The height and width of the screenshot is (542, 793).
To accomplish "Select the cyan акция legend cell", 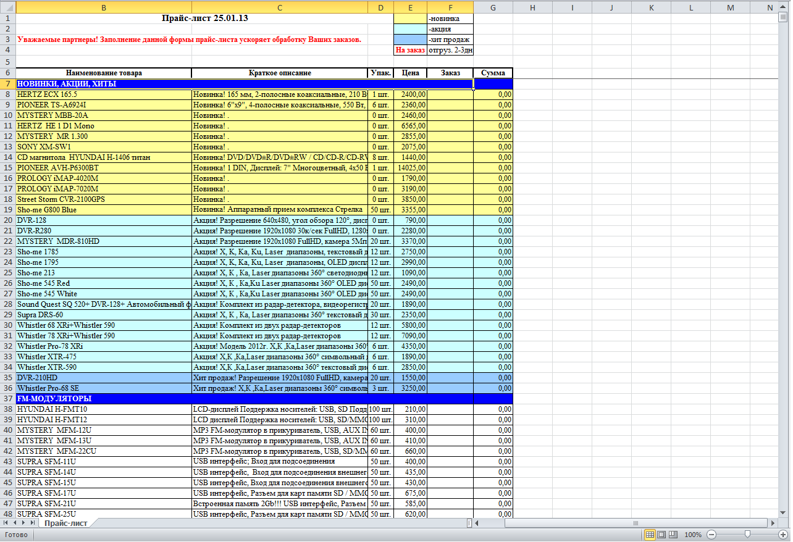I will pyautogui.click(x=410, y=29).
